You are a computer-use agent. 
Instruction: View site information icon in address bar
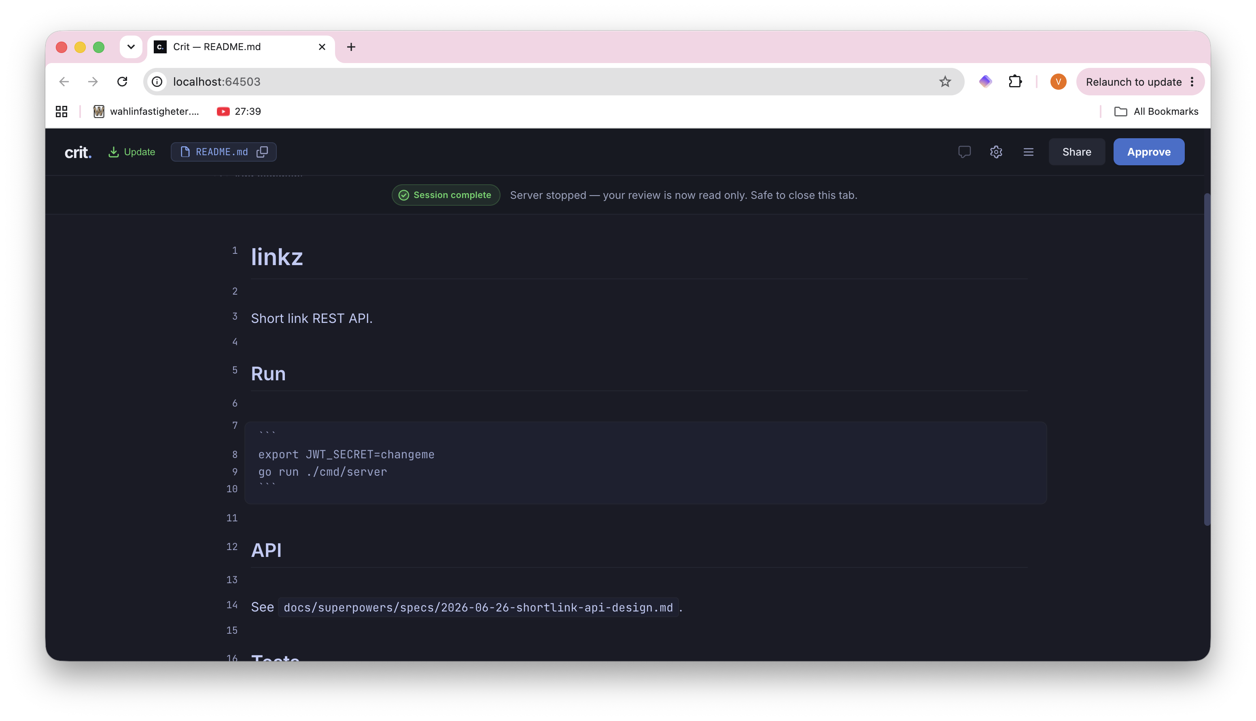(157, 82)
